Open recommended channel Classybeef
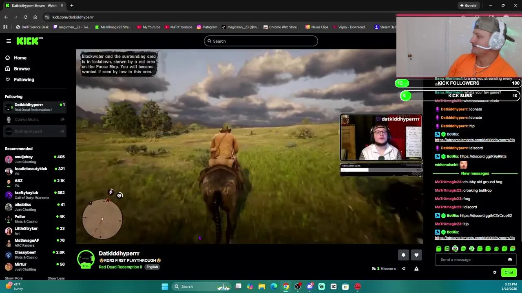The width and height of the screenshot is (522, 293). pos(35,255)
